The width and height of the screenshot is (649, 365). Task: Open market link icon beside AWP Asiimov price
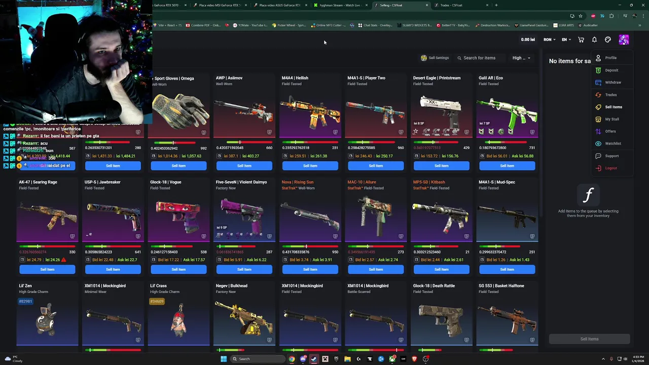pos(220,156)
